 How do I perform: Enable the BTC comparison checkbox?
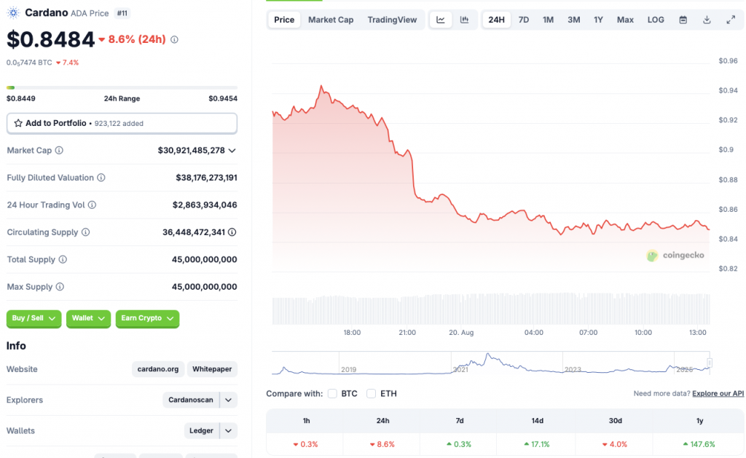pyautogui.click(x=332, y=394)
